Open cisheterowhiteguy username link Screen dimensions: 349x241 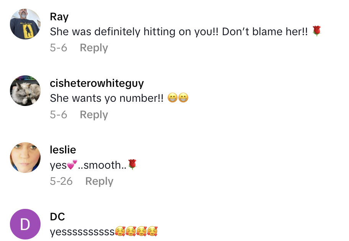97,83
